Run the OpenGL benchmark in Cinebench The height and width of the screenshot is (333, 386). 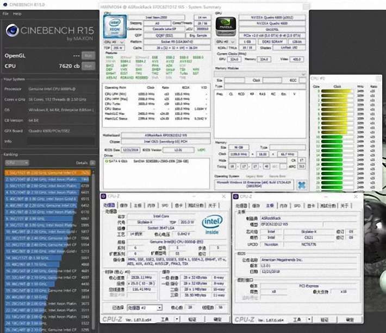pos(89,56)
